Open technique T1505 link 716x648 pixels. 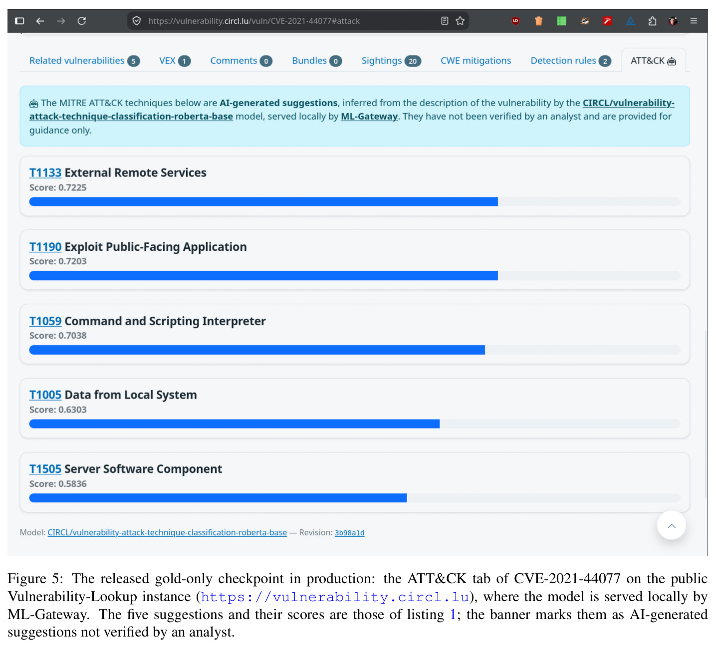(x=45, y=469)
